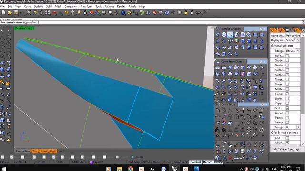Toggle the Grid checkbox in Grid & Axis settings
This screenshot has height=171, width=305.
tap(287, 138)
